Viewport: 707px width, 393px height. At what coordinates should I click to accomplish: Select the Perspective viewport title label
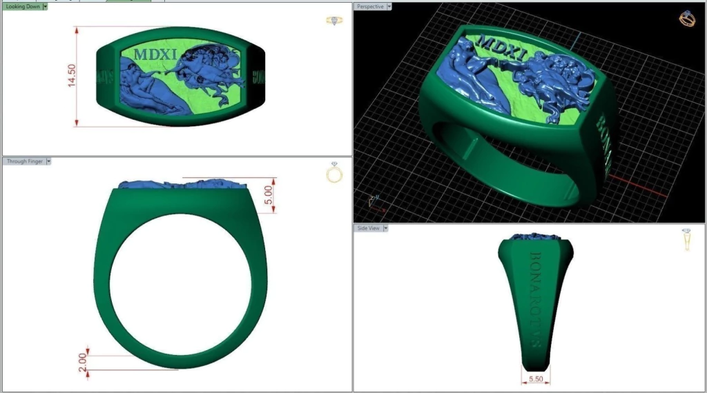coord(370,6)
